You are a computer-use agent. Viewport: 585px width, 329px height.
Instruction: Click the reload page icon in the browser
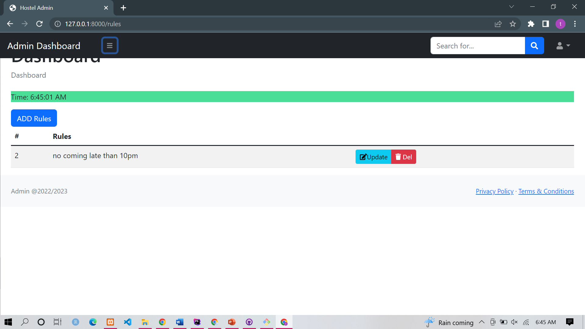tap(39, 24)
